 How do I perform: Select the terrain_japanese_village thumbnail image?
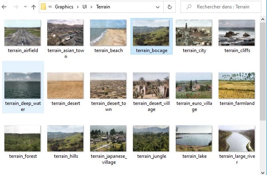coord(108,139)
